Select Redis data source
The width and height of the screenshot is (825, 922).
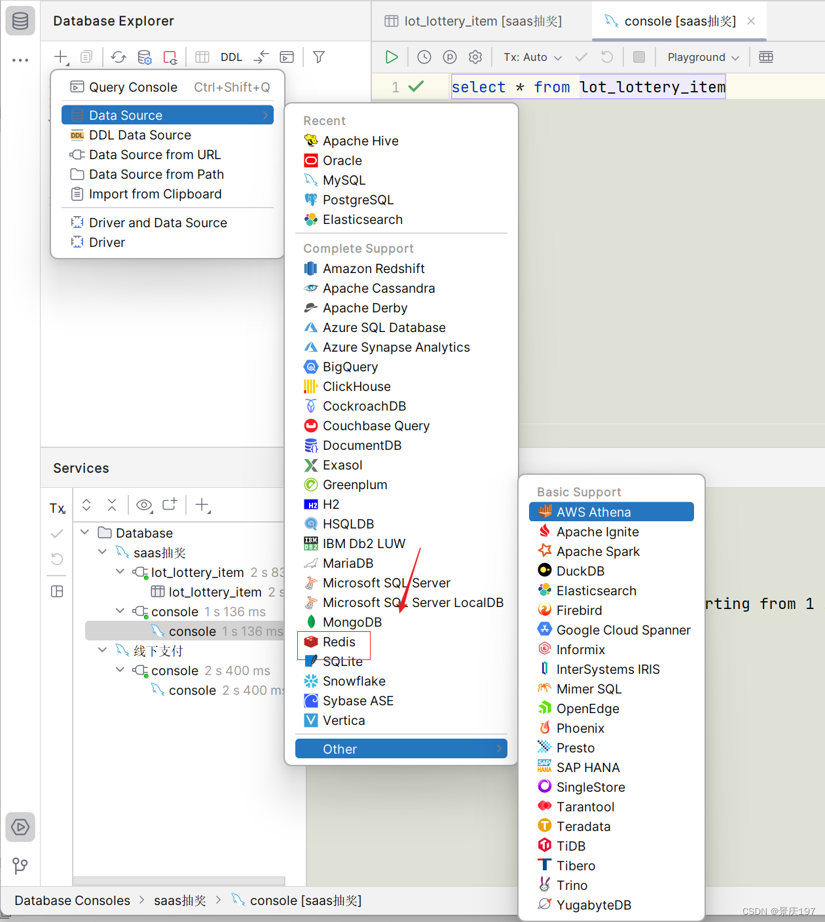401,642
